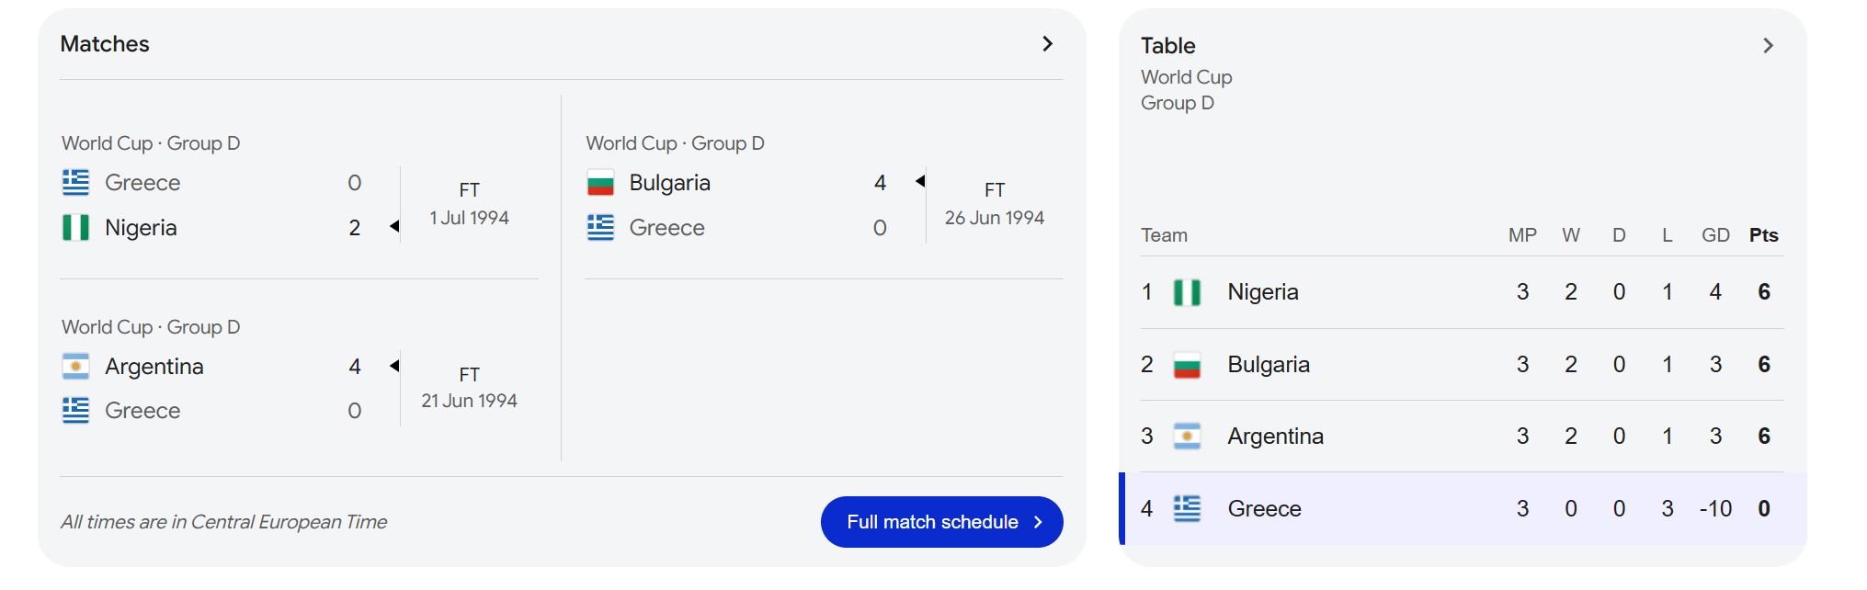Click the Nigeria flag in the group table

pos(1187,292)
